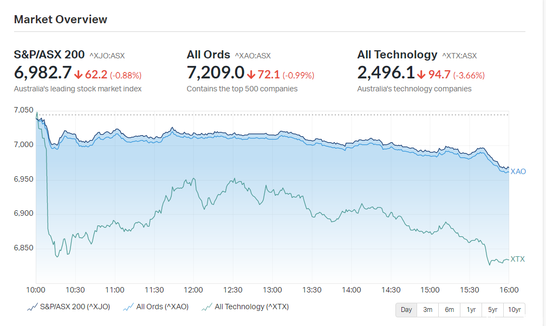Screen dimensions: 546x326
Task: Open the S&P/ASX 200 index heading
Action: [49, 55]
